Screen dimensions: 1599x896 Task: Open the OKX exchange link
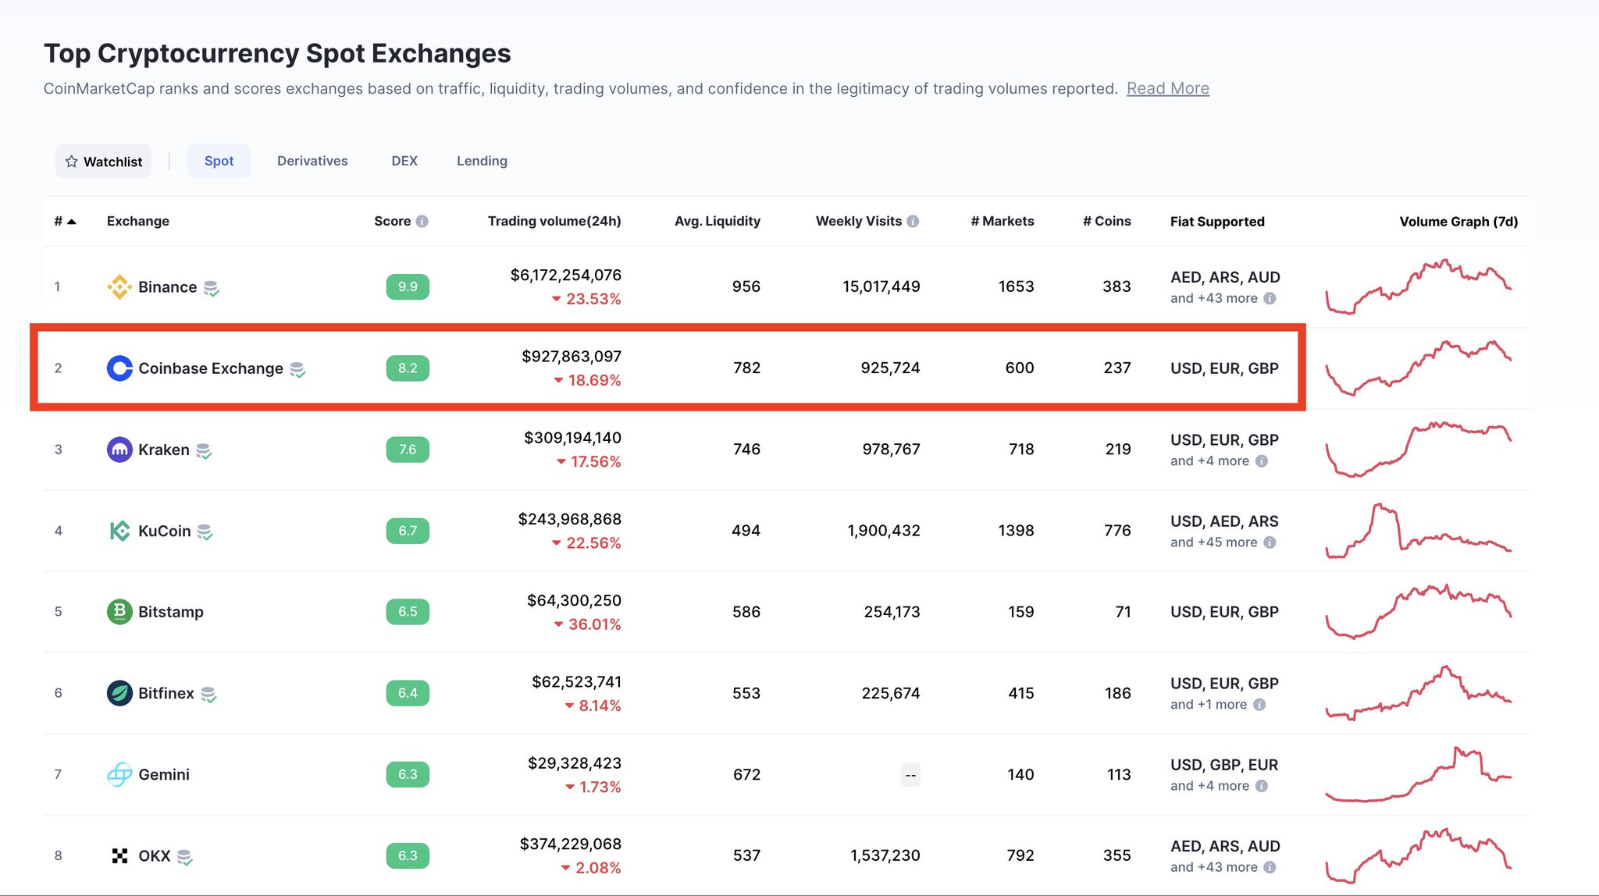click(x=155, y=855)
